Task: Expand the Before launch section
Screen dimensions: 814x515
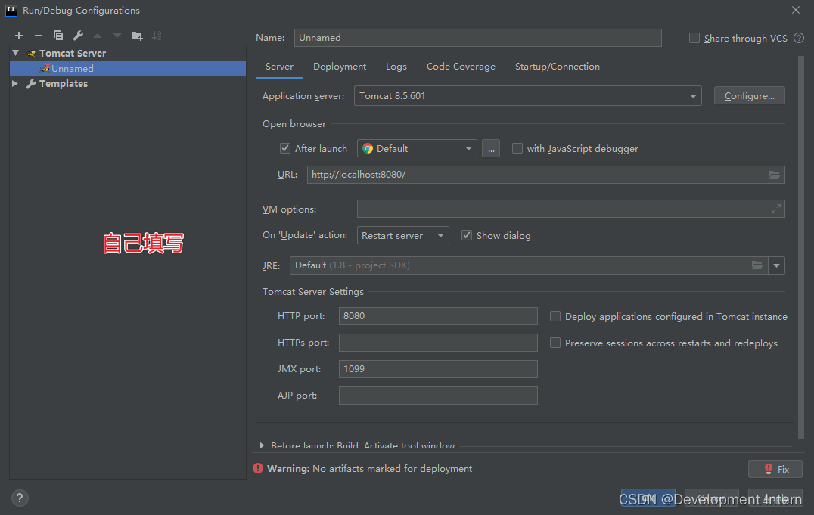Action: click(262, 445)
